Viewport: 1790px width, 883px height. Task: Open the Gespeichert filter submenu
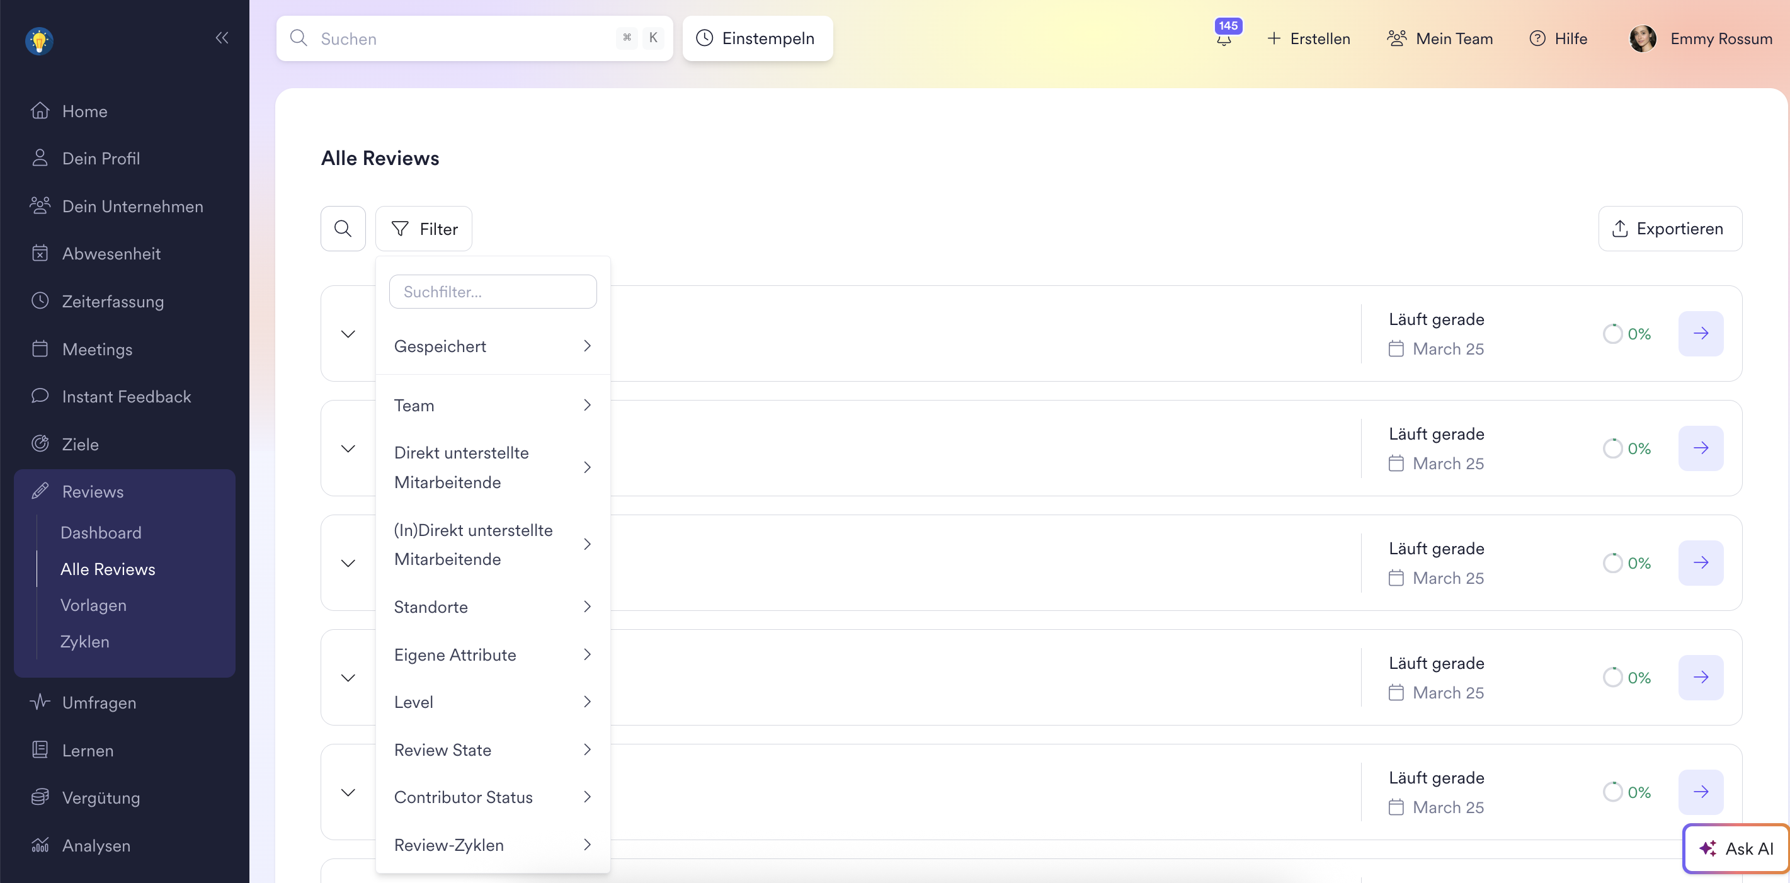coord(492,346)
